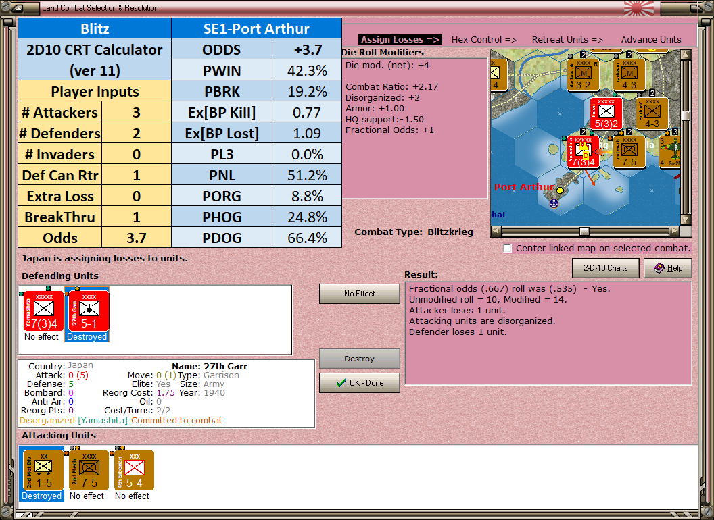Click the # Invaders input value 0
Viewport: 714px width, 520px height.
136,154
